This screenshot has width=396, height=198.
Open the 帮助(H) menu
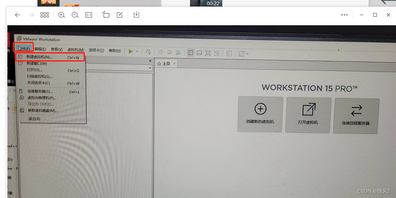tap(115, 51)
